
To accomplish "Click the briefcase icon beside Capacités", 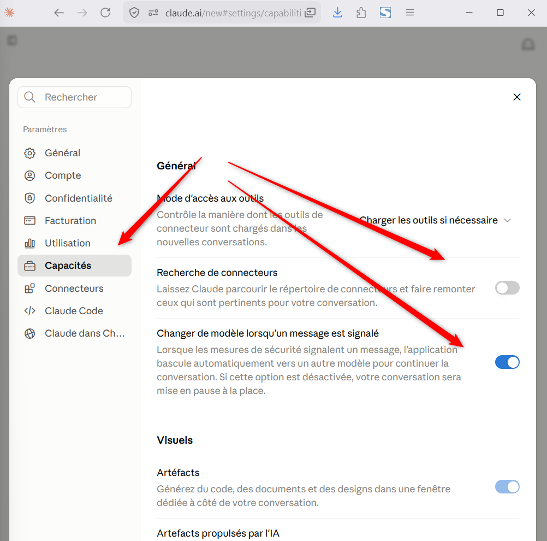I will [29, 266].
